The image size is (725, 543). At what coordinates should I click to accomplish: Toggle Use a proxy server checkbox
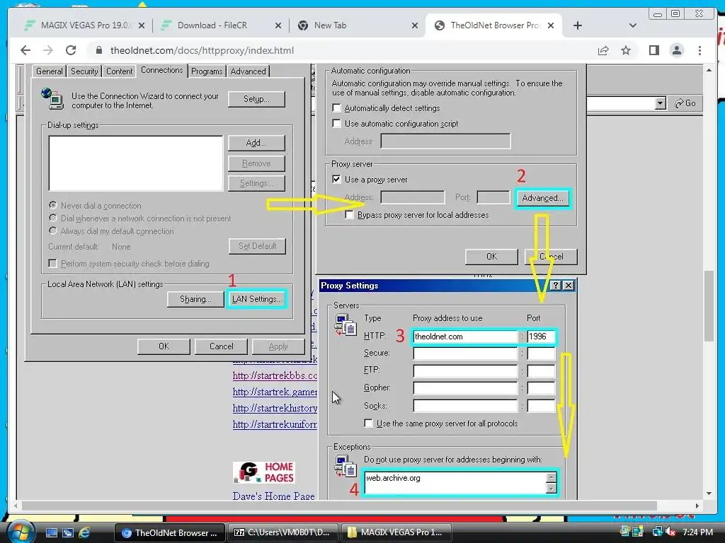pos(336,179)
